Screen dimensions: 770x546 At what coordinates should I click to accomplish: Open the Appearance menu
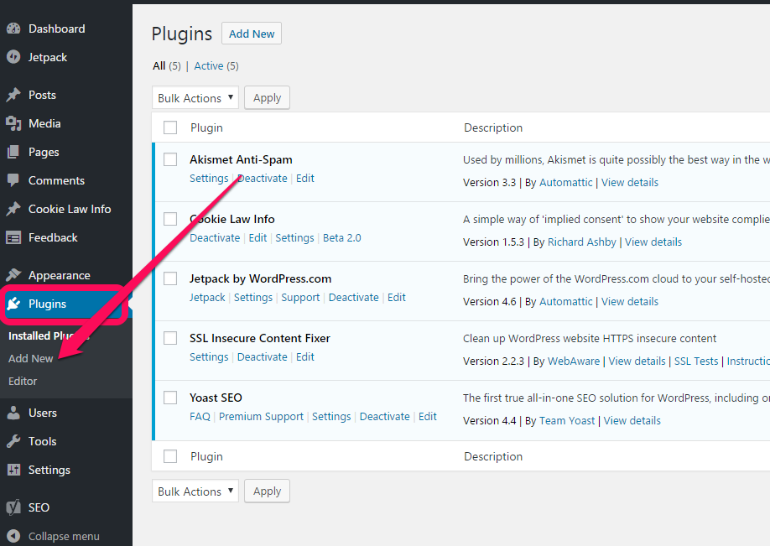pos(60,275)
